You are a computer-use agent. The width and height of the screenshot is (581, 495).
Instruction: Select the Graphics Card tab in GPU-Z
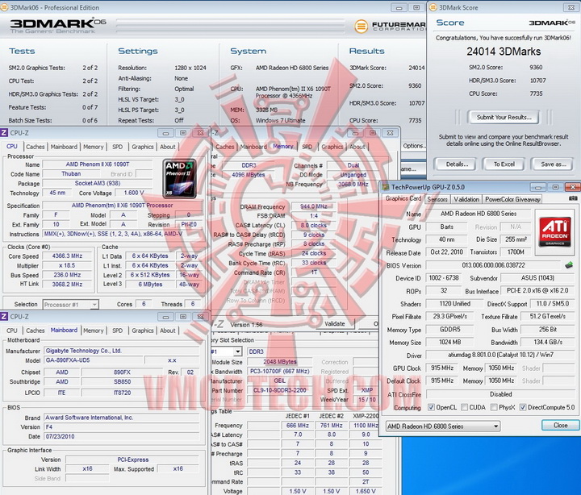pyautogui.click(x=403, y=198)
